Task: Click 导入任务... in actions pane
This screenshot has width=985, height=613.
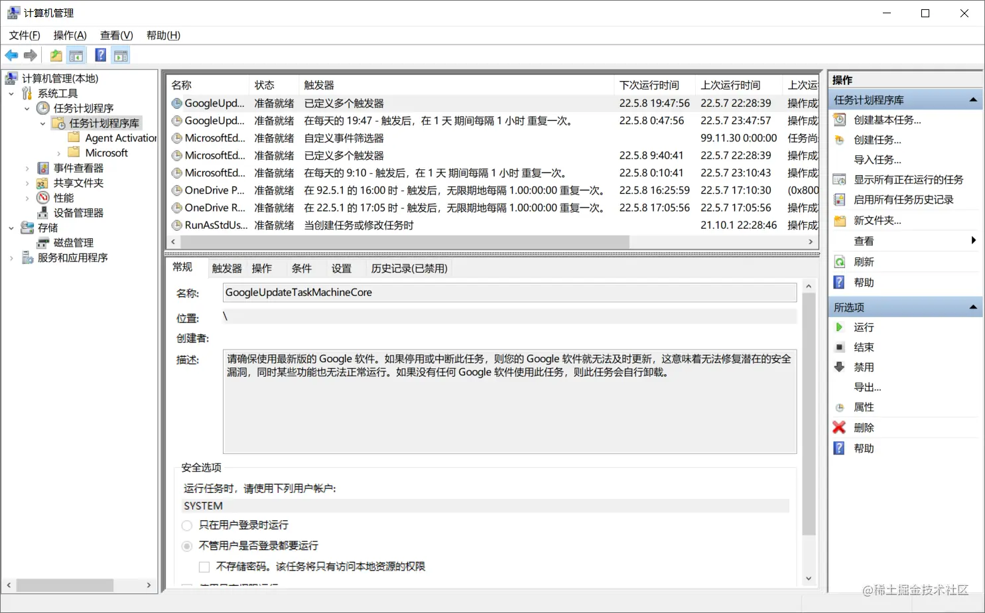Action: click(x=877, y=160)
